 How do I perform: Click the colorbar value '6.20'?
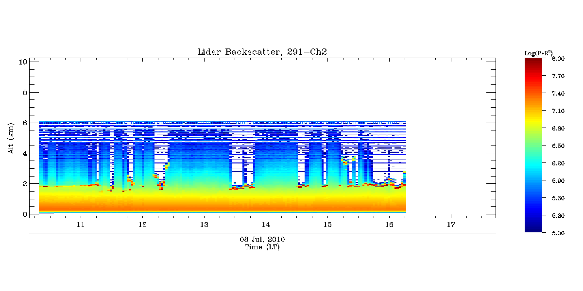coord(558,163)
